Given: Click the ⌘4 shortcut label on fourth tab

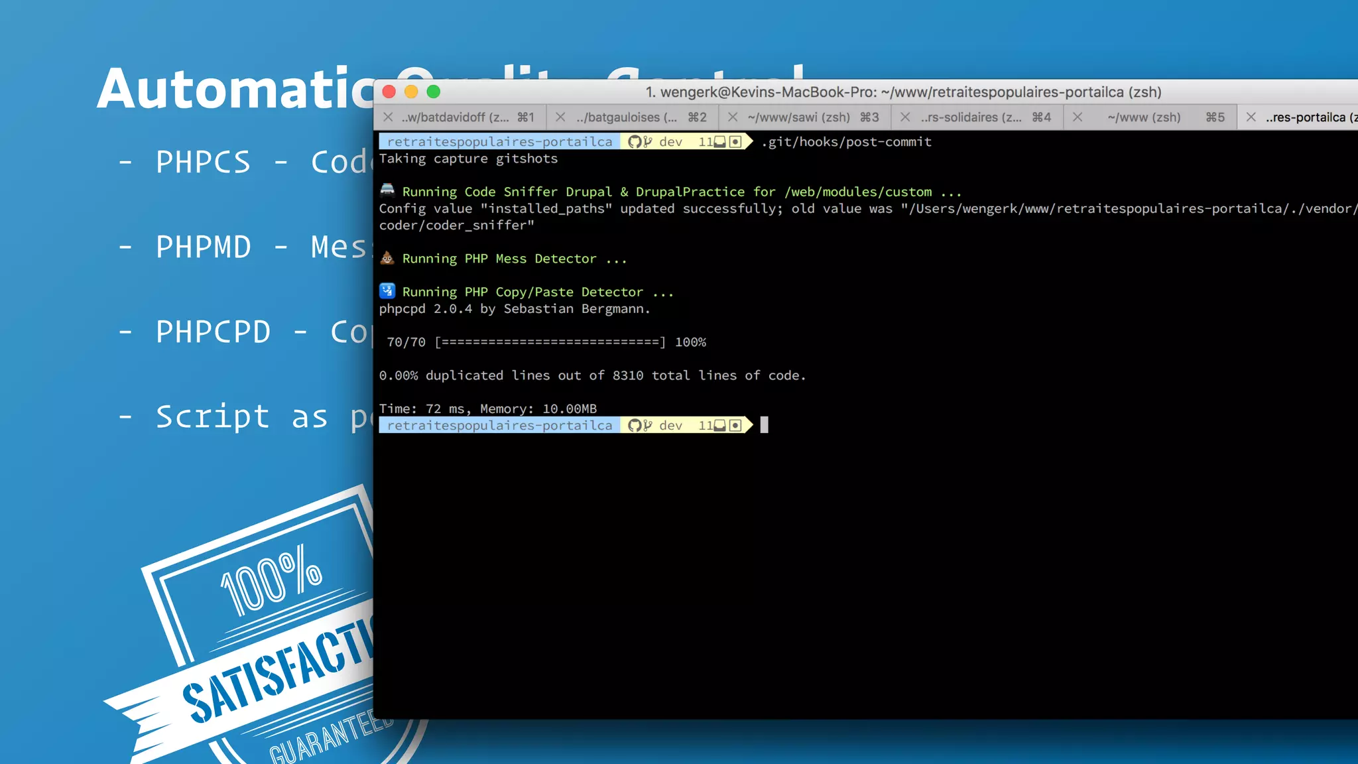Looking at the screenshot, I should pyautogui.click(x=1042, y=117).
